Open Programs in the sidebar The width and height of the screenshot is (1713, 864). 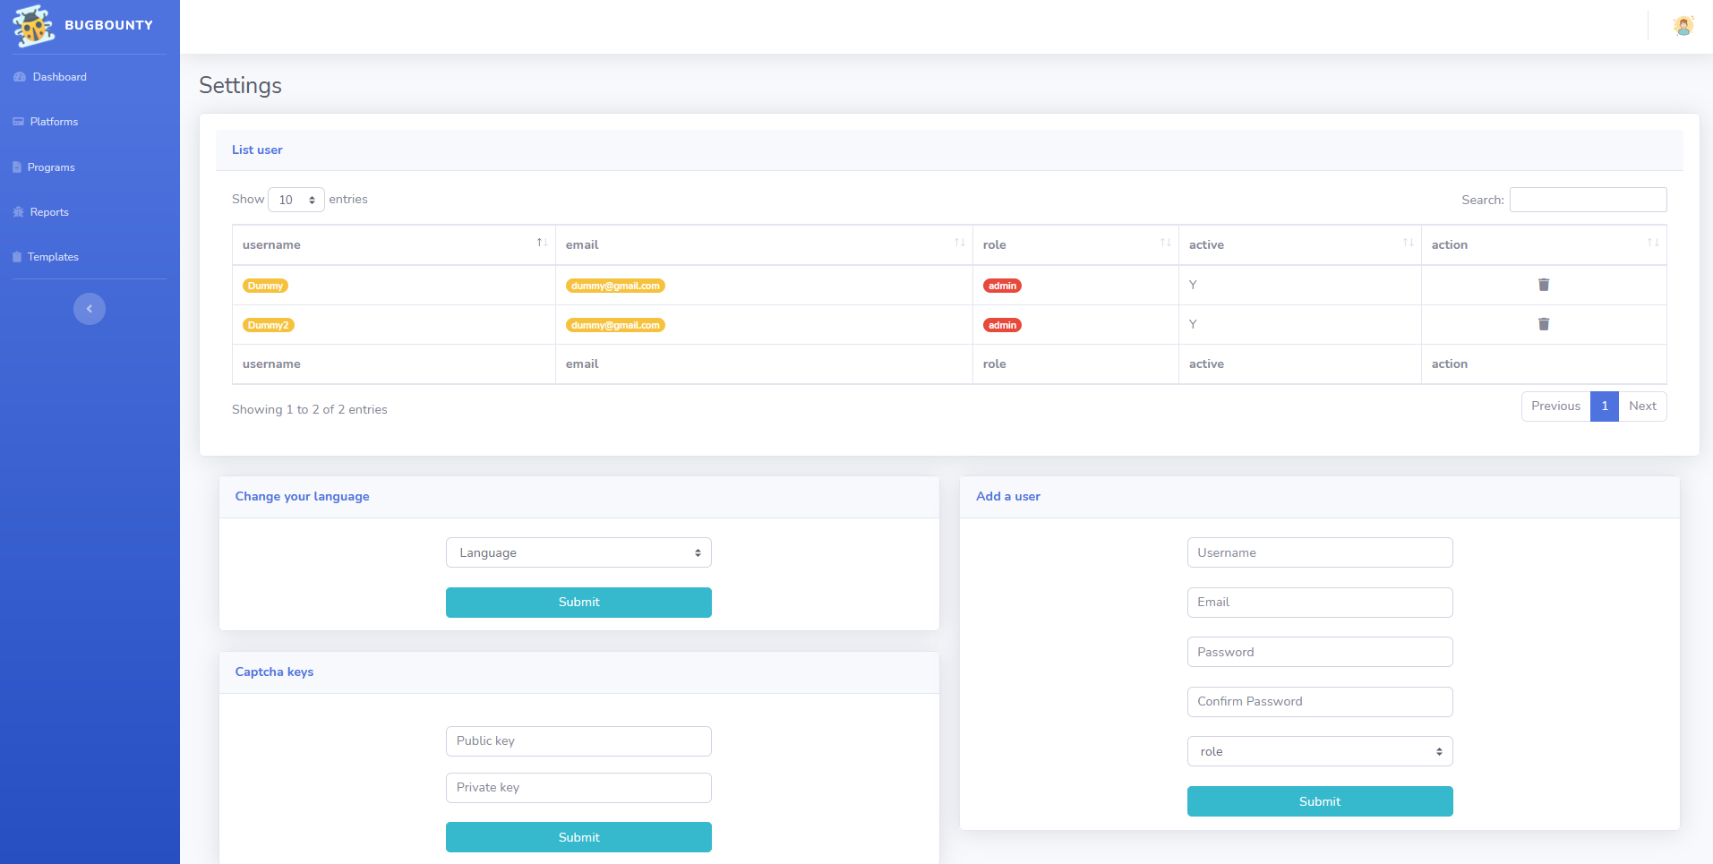click(44, 167)
